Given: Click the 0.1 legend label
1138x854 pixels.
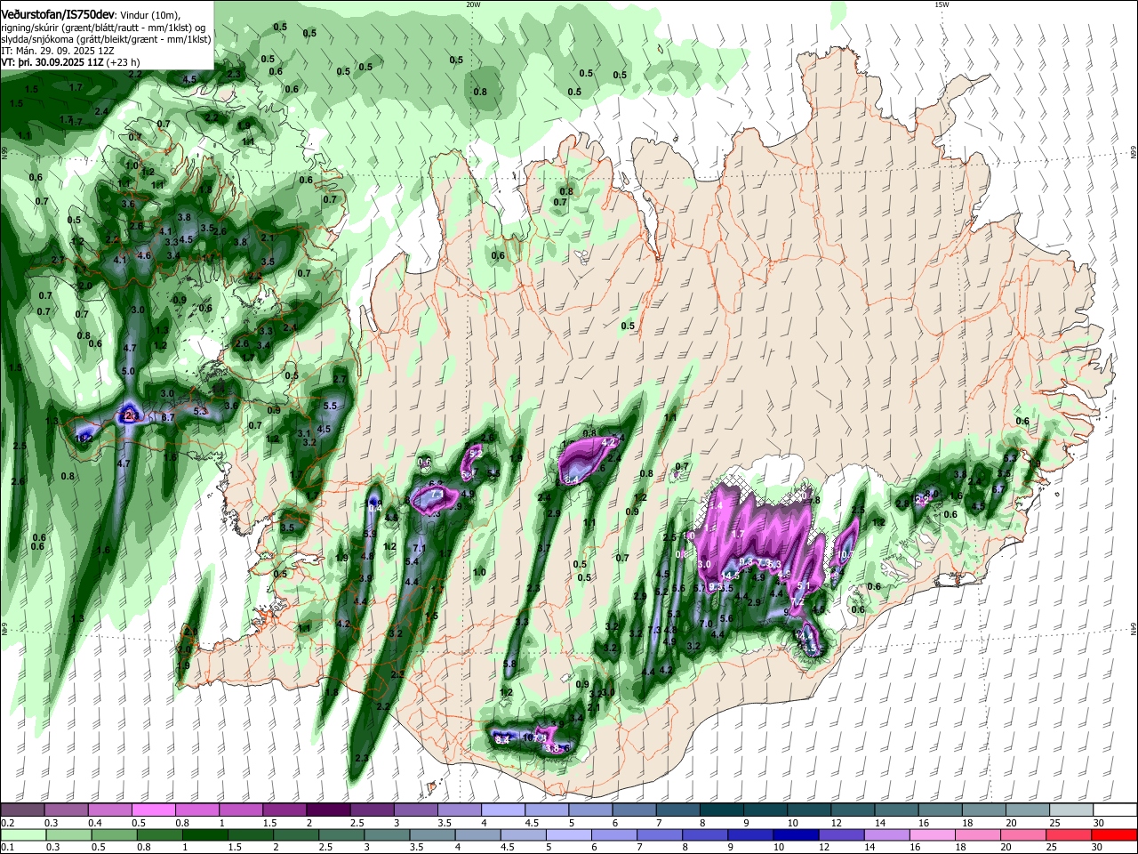Looking at the screenshot, I should [7, 847].
